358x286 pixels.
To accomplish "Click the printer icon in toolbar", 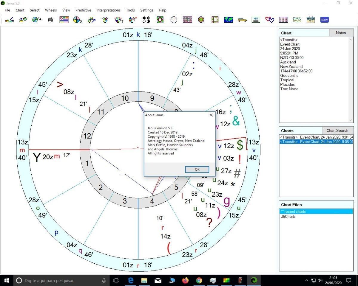I will 50,20.
